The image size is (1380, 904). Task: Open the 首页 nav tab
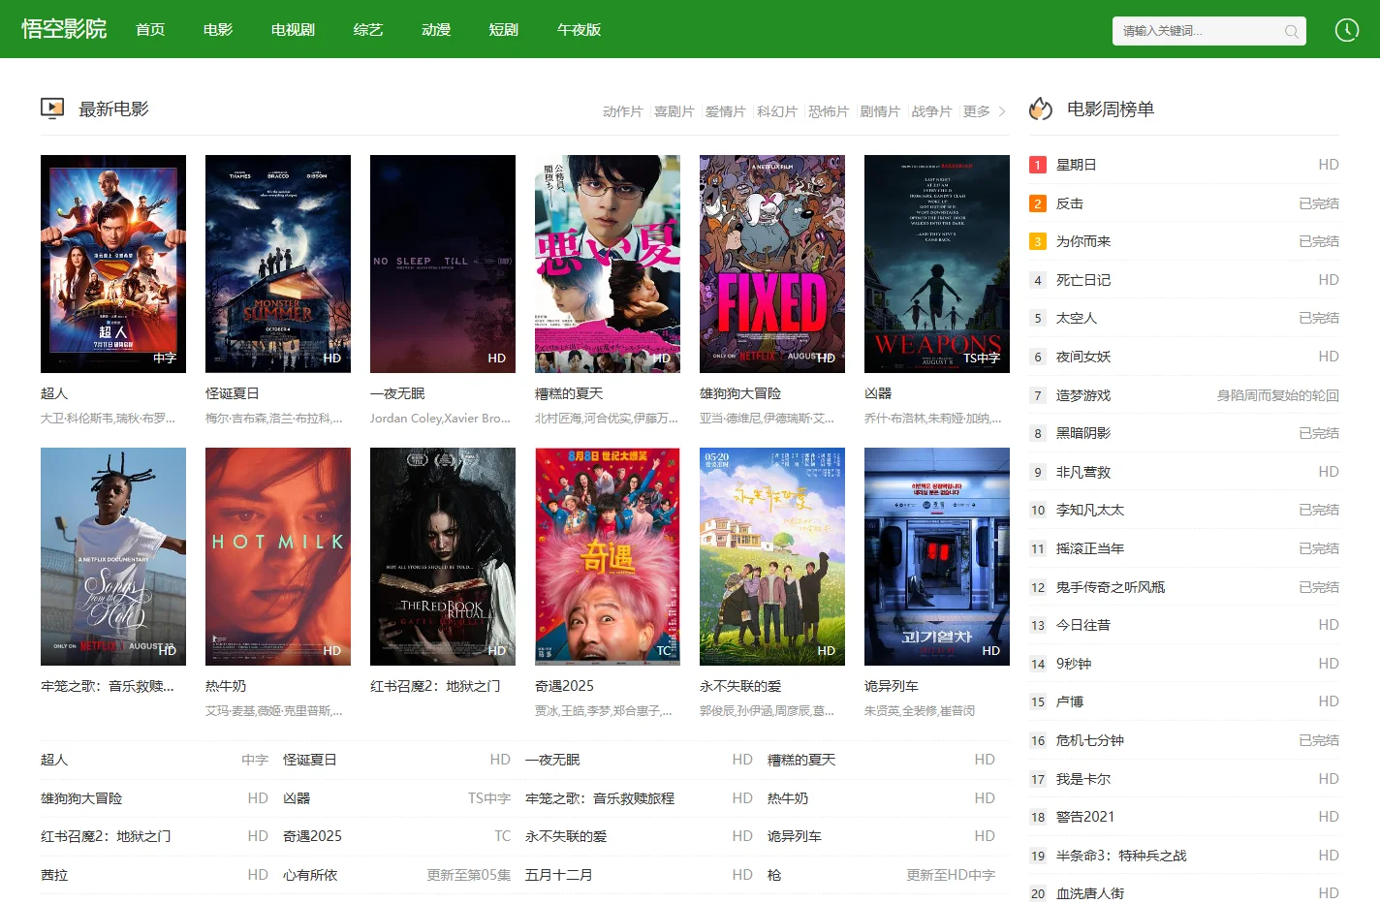point(150,30)
